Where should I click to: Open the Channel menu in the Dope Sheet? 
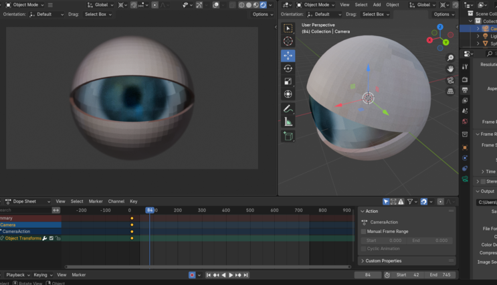tap(116, 201)
